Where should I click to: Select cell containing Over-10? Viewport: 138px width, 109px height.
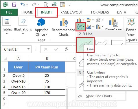pyautogui.click(x=19, y=81)
